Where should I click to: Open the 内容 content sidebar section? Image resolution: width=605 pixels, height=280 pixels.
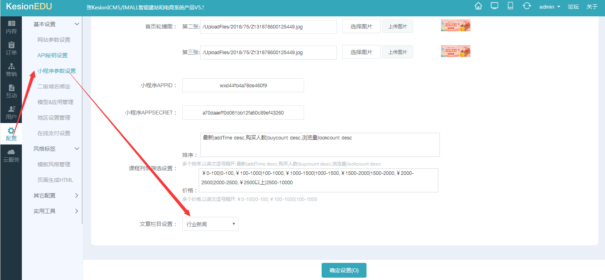pos(11,27)
